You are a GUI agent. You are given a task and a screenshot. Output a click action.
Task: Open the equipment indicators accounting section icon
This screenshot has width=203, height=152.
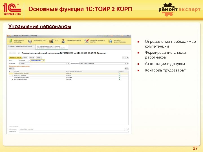[x=11, y=41]
